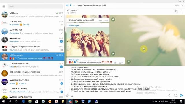Forward the latest post at 22:19
Image resolution: width=185 pixels, height=104 pixels.
point(129,62)
